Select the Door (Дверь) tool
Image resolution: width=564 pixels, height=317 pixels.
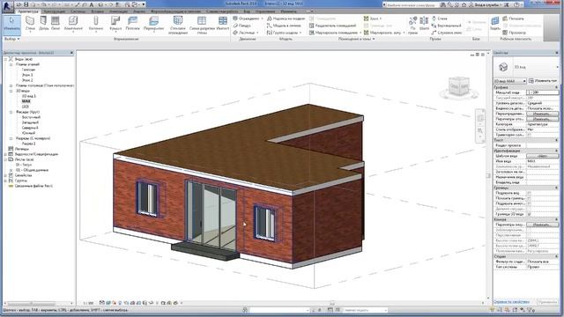(x=43, y=24)
